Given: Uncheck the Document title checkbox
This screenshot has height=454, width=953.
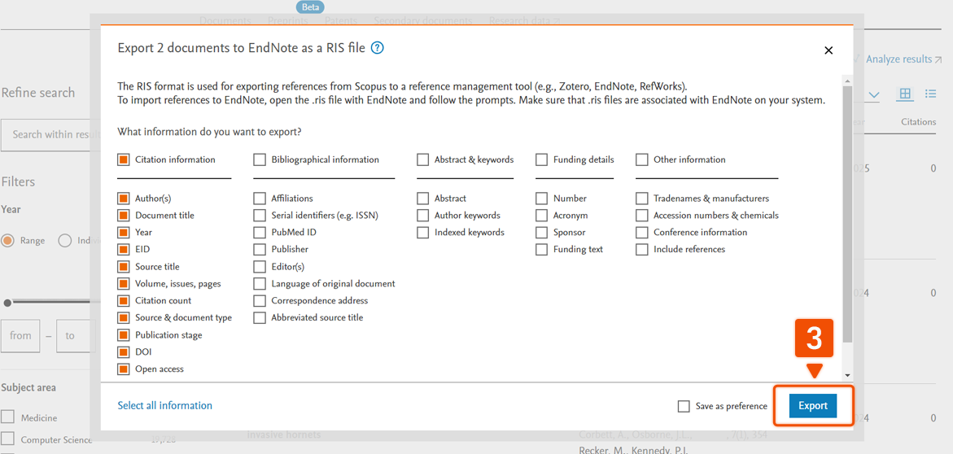Looking at the screenshot, I should [124, 215].
